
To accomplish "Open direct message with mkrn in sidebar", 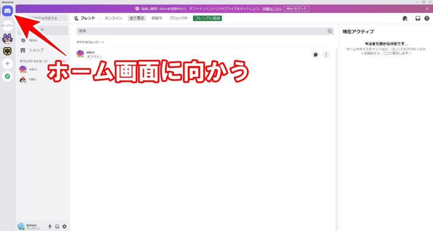I will pos(43,69).
